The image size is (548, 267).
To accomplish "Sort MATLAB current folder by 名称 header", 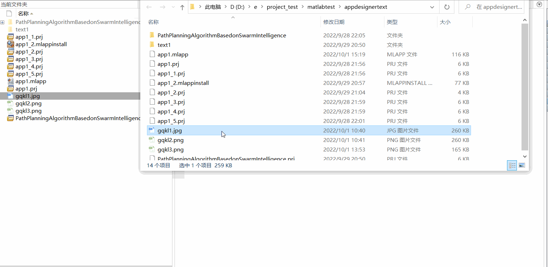I will pos(23,14).
